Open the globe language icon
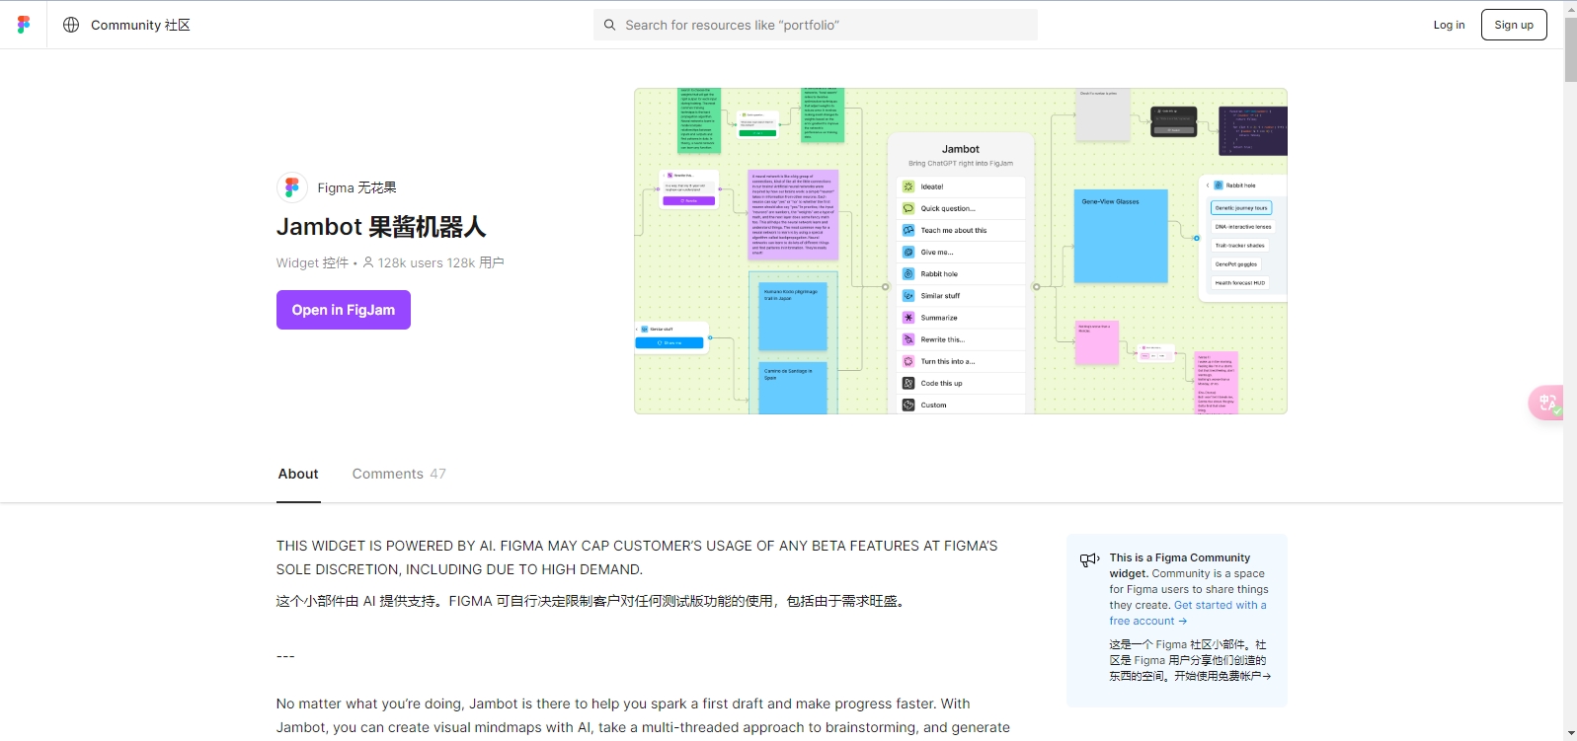Image resolution: width=1577 pixels, height=741 pixels. tap(71, 25)
